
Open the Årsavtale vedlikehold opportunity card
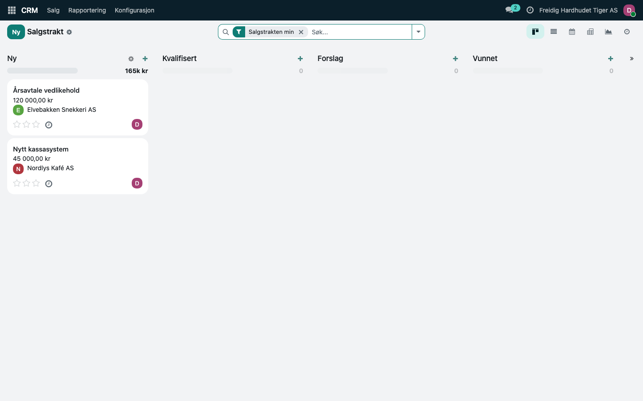click(78, 107)
